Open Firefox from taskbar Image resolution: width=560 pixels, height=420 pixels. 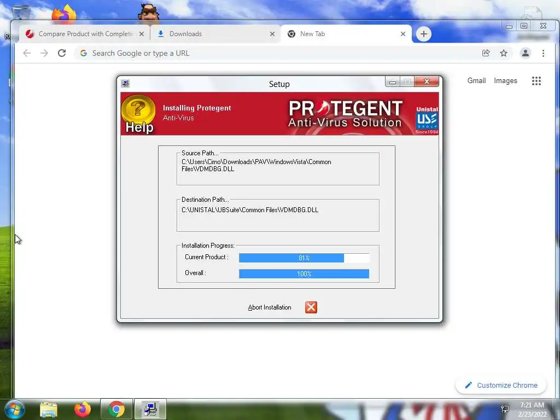(x=83, y=409)
